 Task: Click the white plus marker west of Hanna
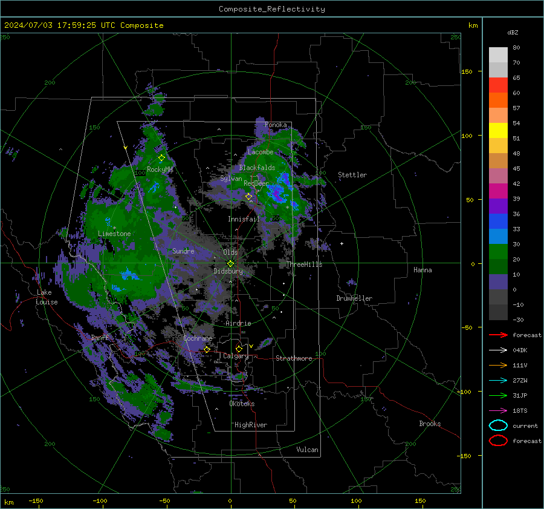342,243
